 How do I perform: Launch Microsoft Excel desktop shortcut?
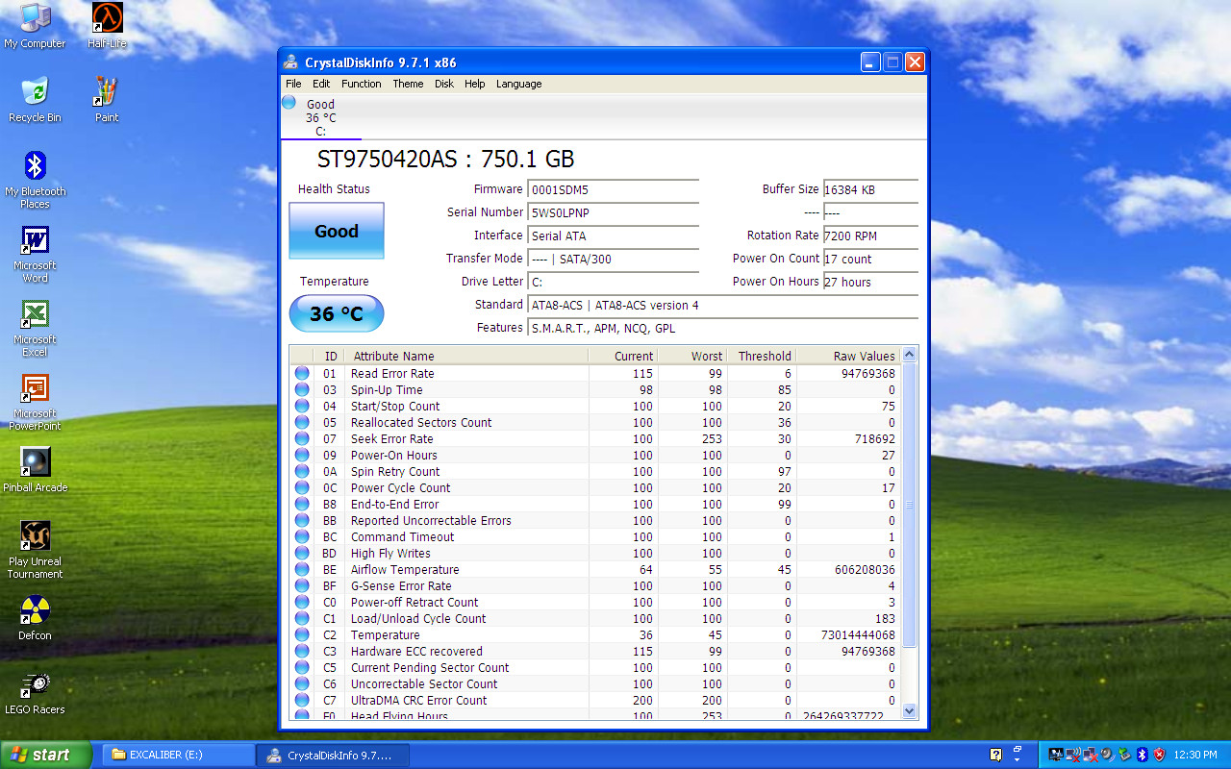[x=35, y=328]
